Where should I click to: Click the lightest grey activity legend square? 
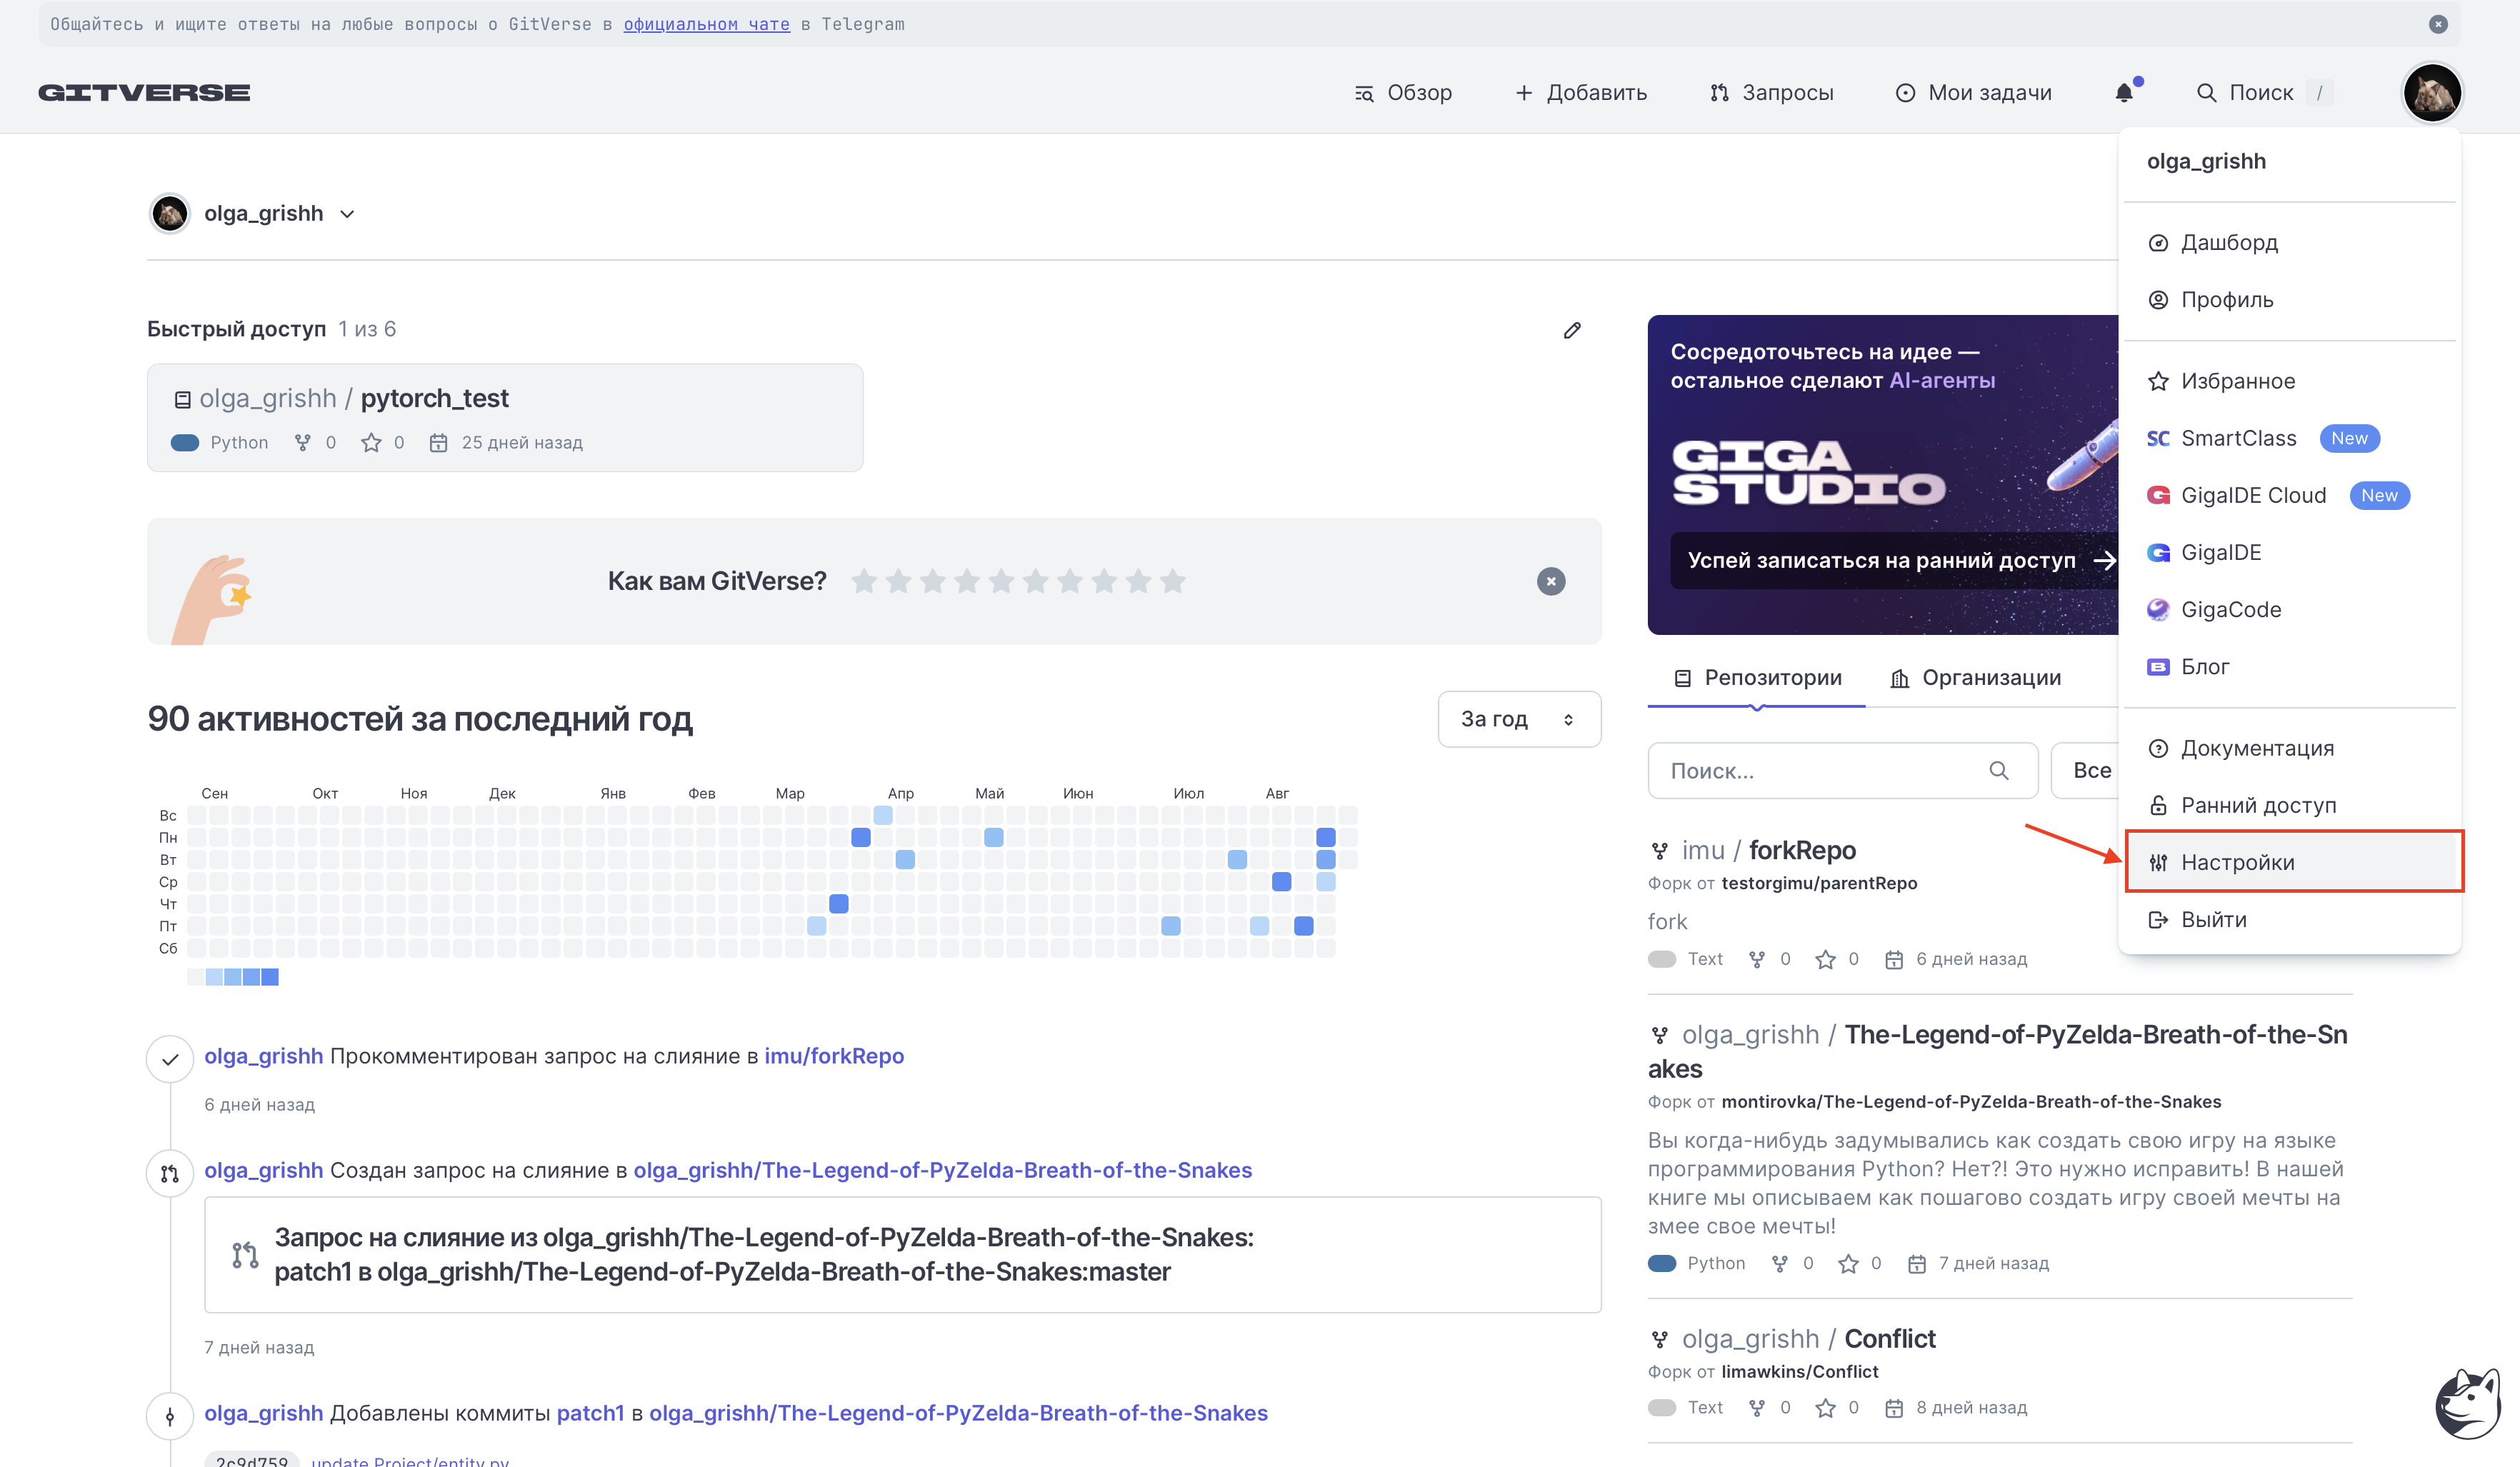[196, 977]
